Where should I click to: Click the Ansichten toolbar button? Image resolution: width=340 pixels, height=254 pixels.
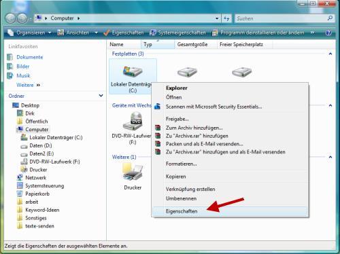tap(73, 33)
